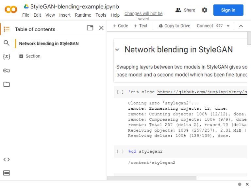Viewport: 251px width, 188px height.
Task: Open the Table of contents sidebar icon
Action: tap(7, 29)
